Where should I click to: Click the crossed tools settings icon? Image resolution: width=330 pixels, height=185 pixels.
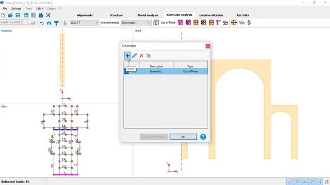48,15
